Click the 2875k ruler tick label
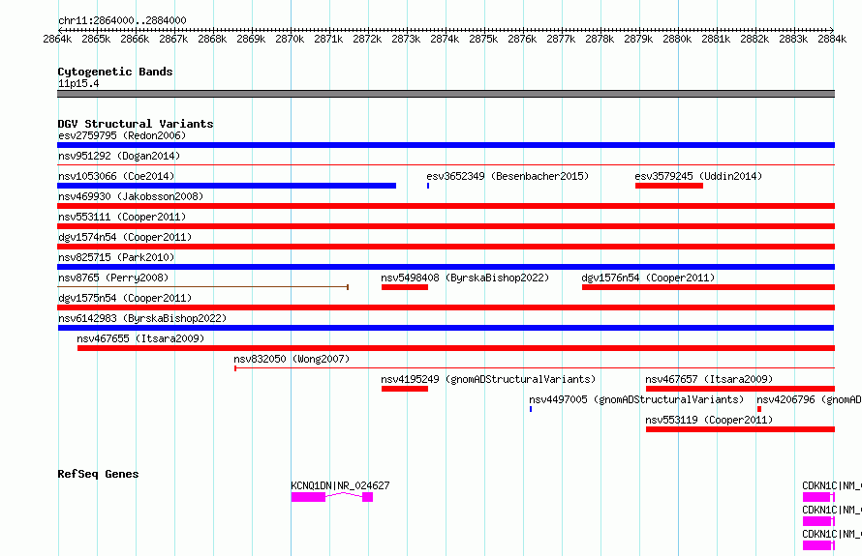862x556 pixels. click(x=483, y=39)
